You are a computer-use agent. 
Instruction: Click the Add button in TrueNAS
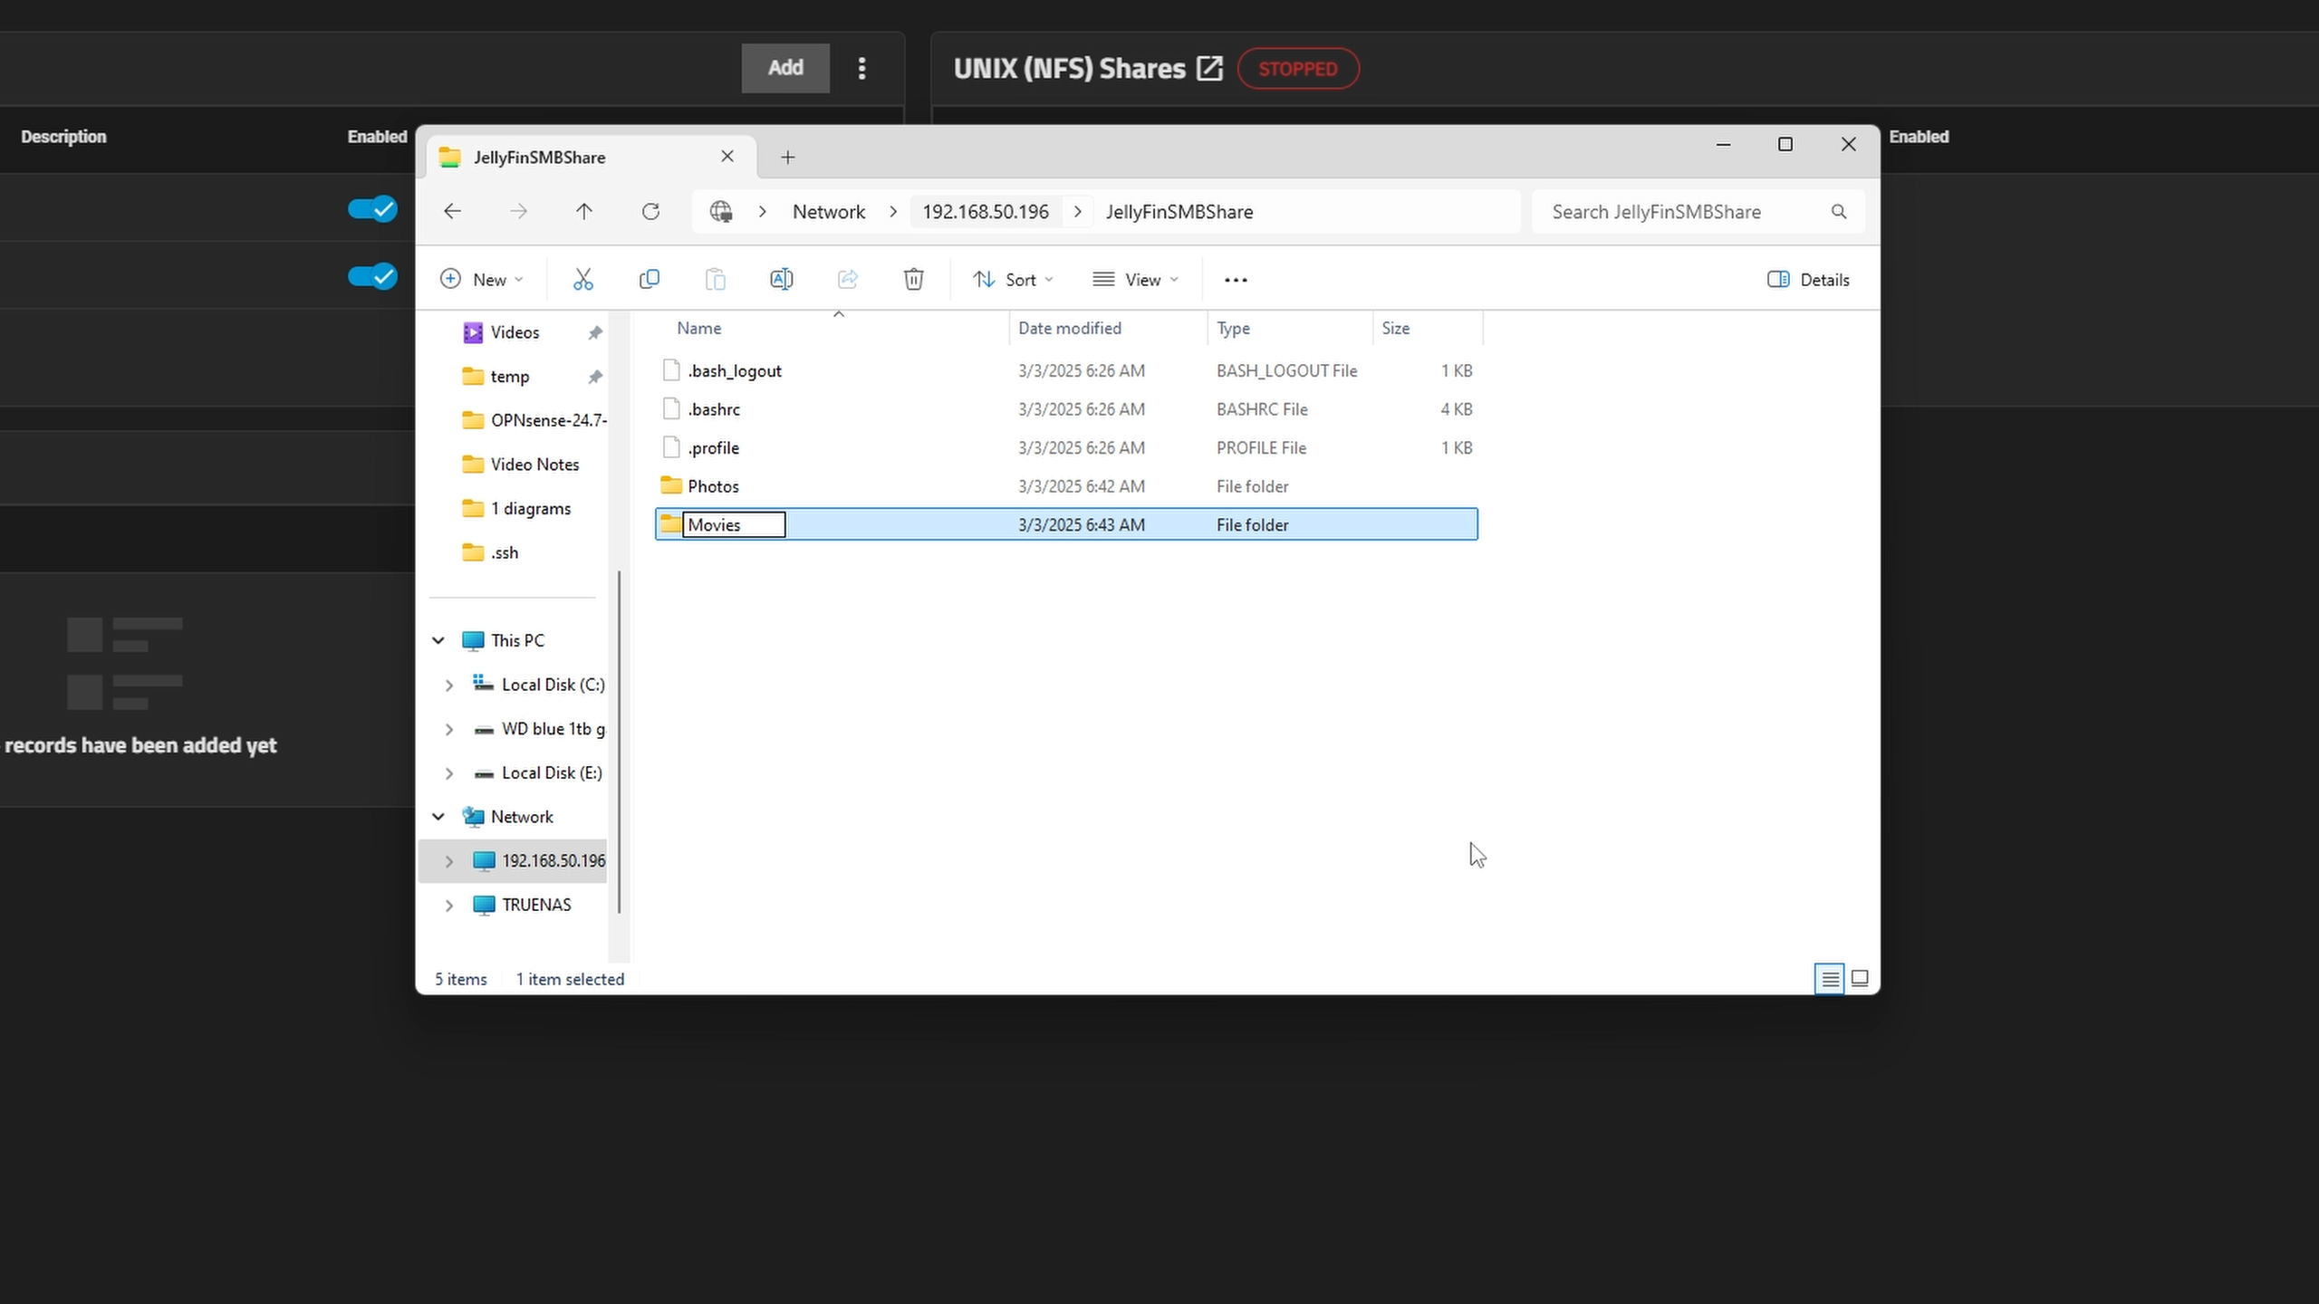pyautogui.click(x=785, y=68)
